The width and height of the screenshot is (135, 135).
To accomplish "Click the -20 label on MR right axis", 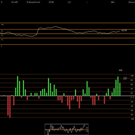I will click(x=132, y=102).
